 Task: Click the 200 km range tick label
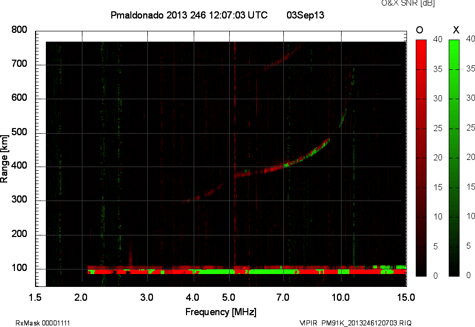pyautogui.click(x=19, y=234)
